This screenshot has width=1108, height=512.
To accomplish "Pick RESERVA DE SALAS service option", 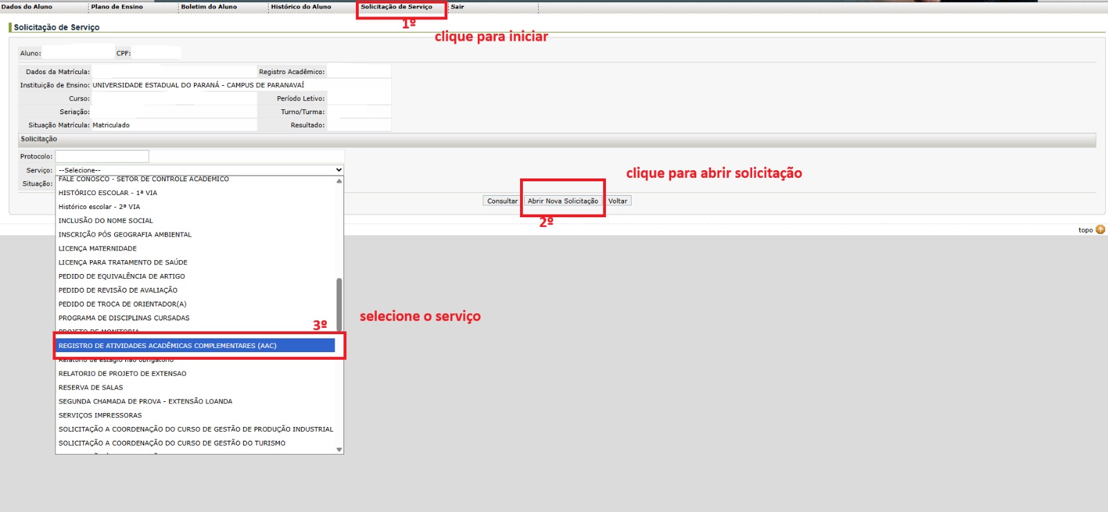I will pos(91,387).
